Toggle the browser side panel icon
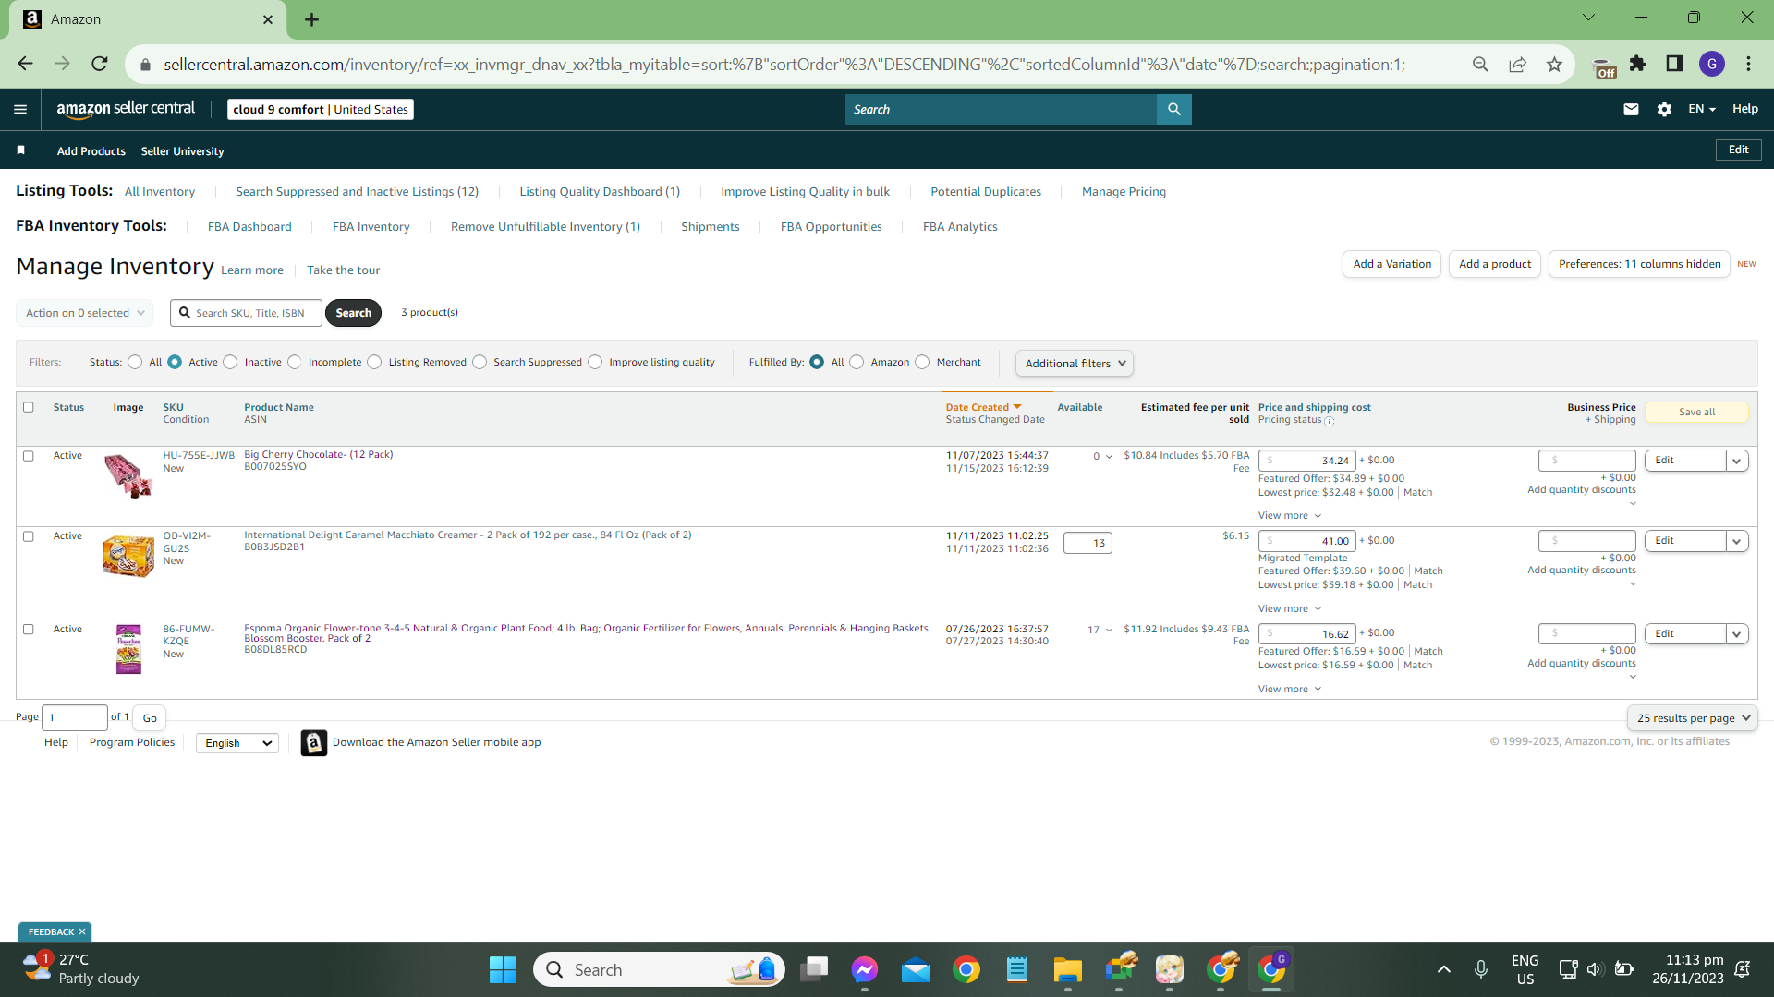The width and height of the screenshot is (1774, 997). pyautogui.click(x=1674, y=64)
